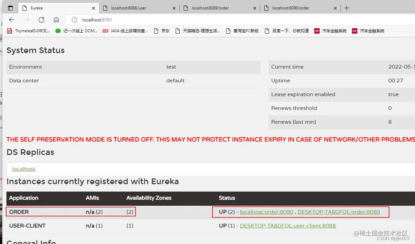
Task: Open the Thymeleaf3.0 bookmark
Action: click(x=29, y=31)
